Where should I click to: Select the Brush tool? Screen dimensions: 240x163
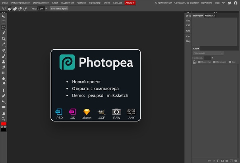pyautogui.click(x=3, y=56)
